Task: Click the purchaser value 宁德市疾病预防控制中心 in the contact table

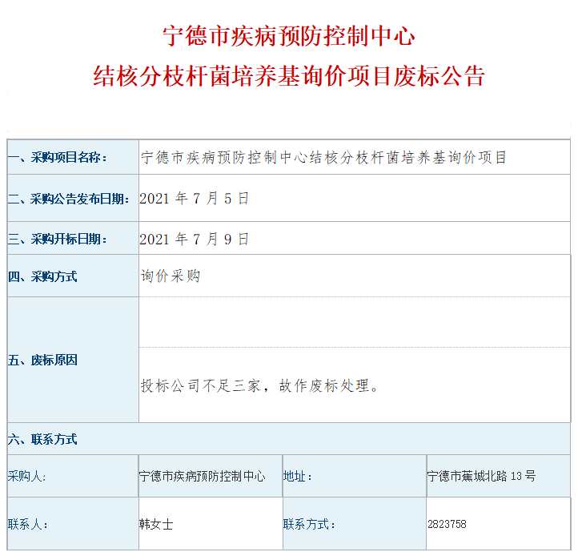Action: tap(202, 476)
